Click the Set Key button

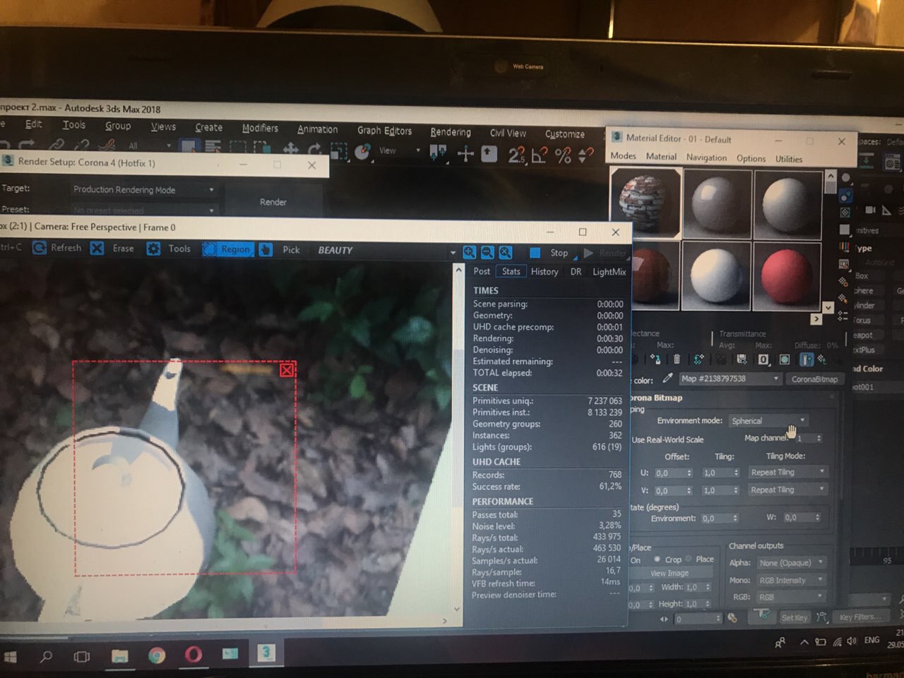click(x=794, y=617)
